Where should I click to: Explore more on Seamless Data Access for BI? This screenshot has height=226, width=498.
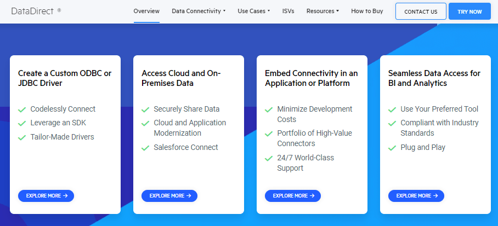(416, 195)
